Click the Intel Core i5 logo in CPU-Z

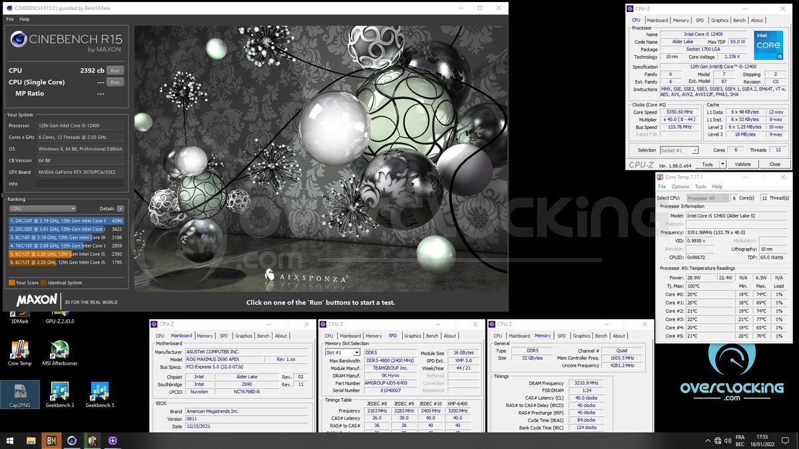coord(768,45)
